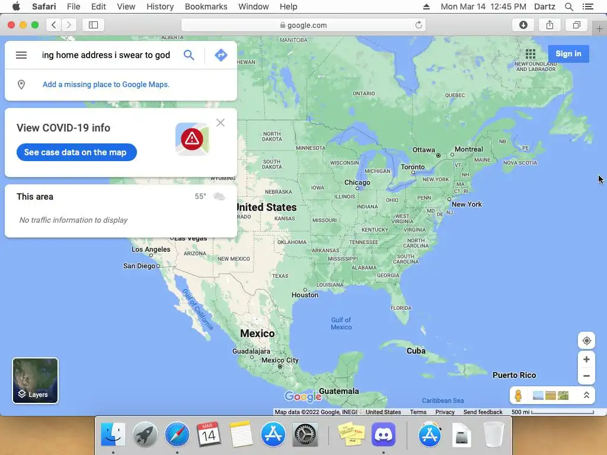Image resolution: width=607 pixels, height=455 pixels.
Task: Open the Terms link in the map footer
Action: point(418,412)
